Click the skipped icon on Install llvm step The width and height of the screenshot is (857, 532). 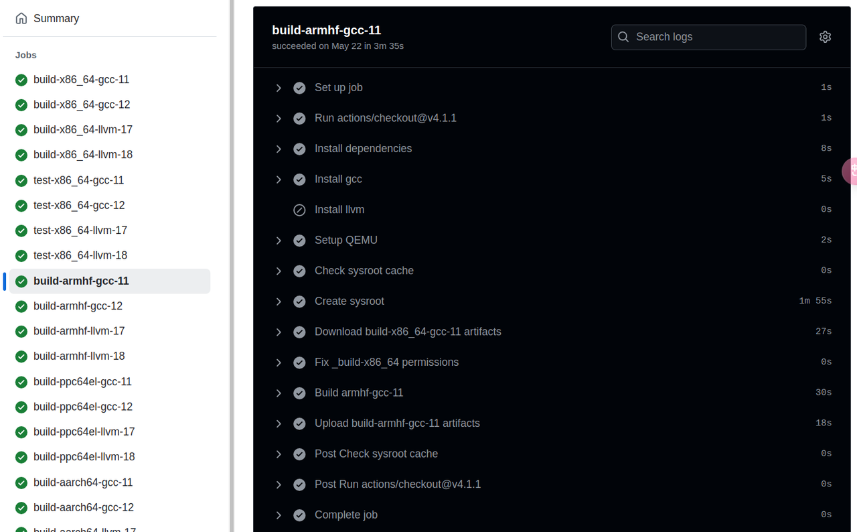[x=299, y=209]
